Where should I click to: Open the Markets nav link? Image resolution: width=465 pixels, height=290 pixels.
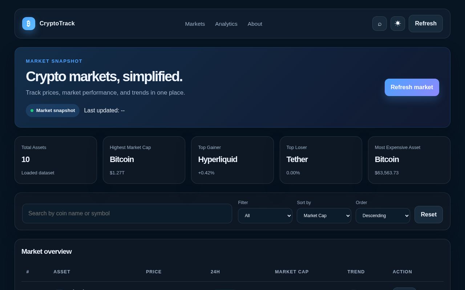195,24
